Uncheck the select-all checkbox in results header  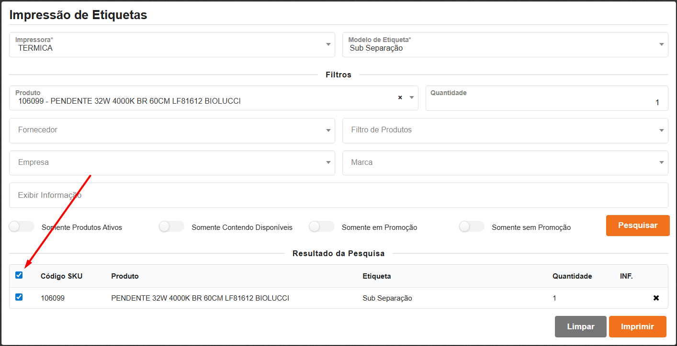(19, 275)
